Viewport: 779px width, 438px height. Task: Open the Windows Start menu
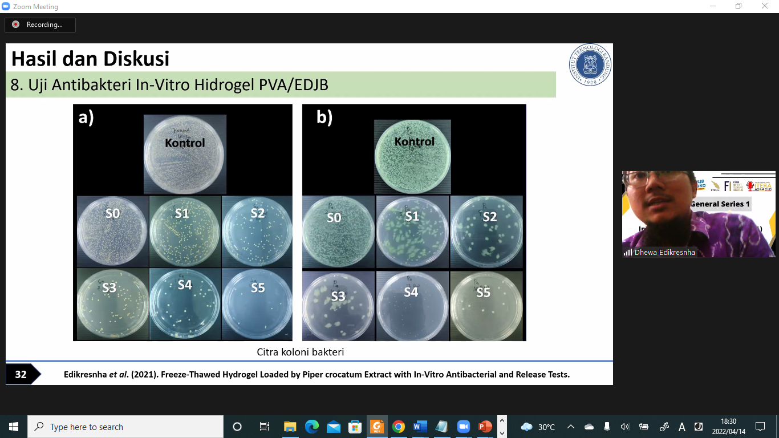(x=14, y=427)
